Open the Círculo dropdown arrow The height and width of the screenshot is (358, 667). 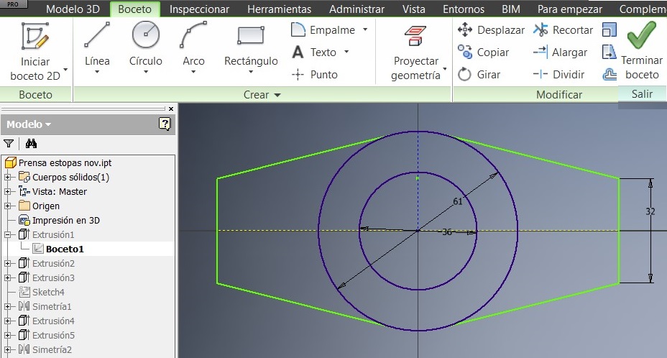pyautogui.click(x=145, y=72)
